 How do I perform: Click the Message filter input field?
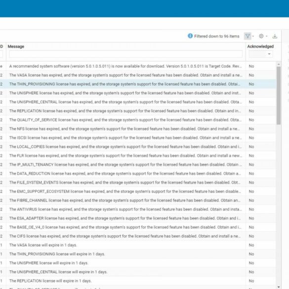(x=125, y=54)
